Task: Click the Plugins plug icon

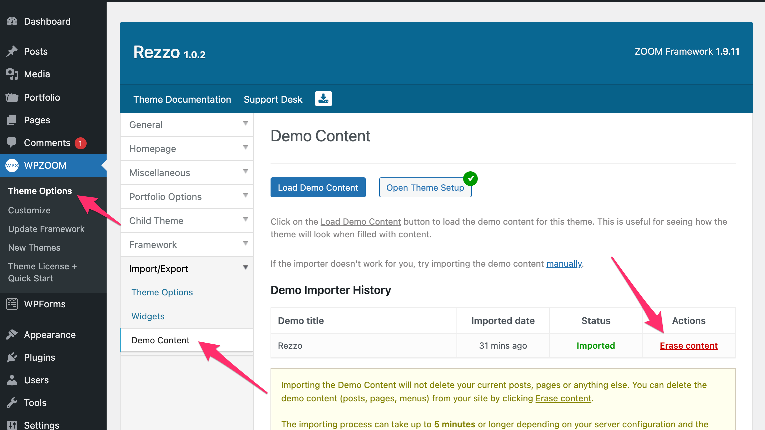Action: point(12,357)
